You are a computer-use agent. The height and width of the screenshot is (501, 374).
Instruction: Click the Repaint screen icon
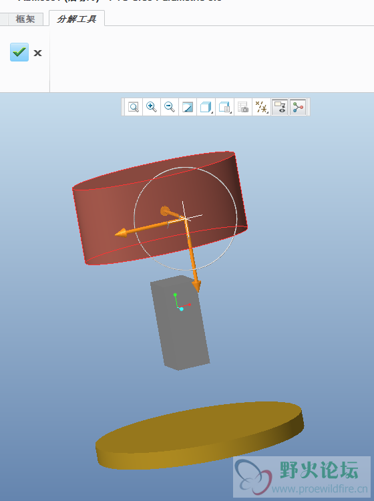pyautogui.click(x=188, y=107)
